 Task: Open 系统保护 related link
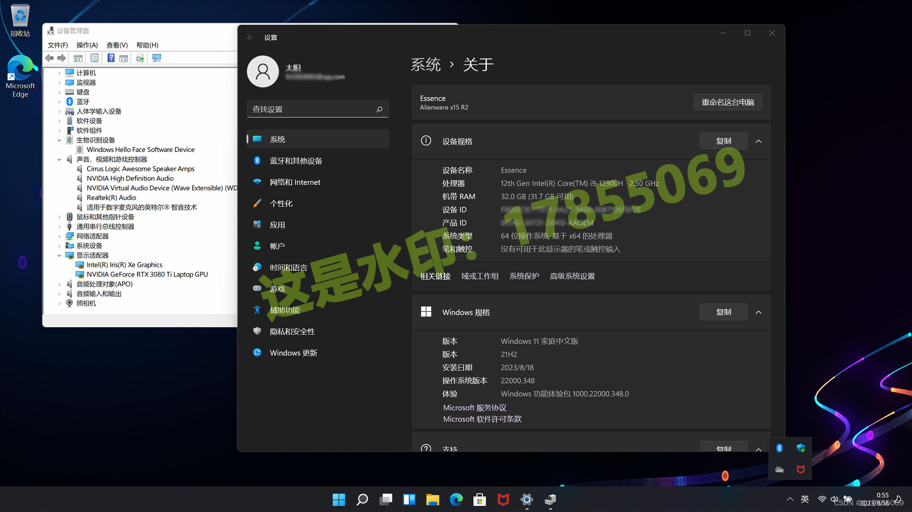coord(524,276)
